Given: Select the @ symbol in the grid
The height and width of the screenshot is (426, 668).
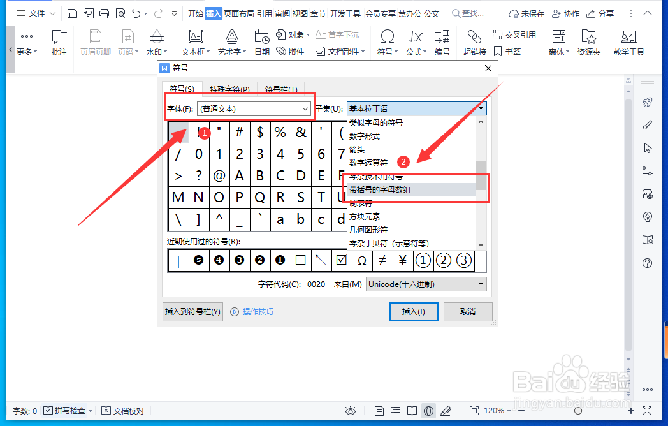Looking at the screenshot, I should pos(219,175).
